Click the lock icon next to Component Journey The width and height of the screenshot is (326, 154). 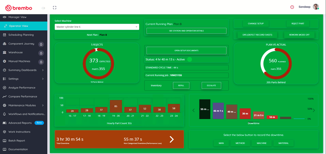[x=41, y=44]
